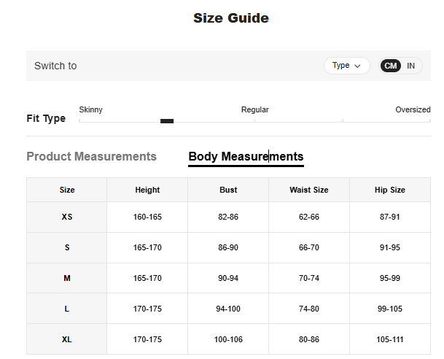Click the Skinny fit label

point(90,109)
